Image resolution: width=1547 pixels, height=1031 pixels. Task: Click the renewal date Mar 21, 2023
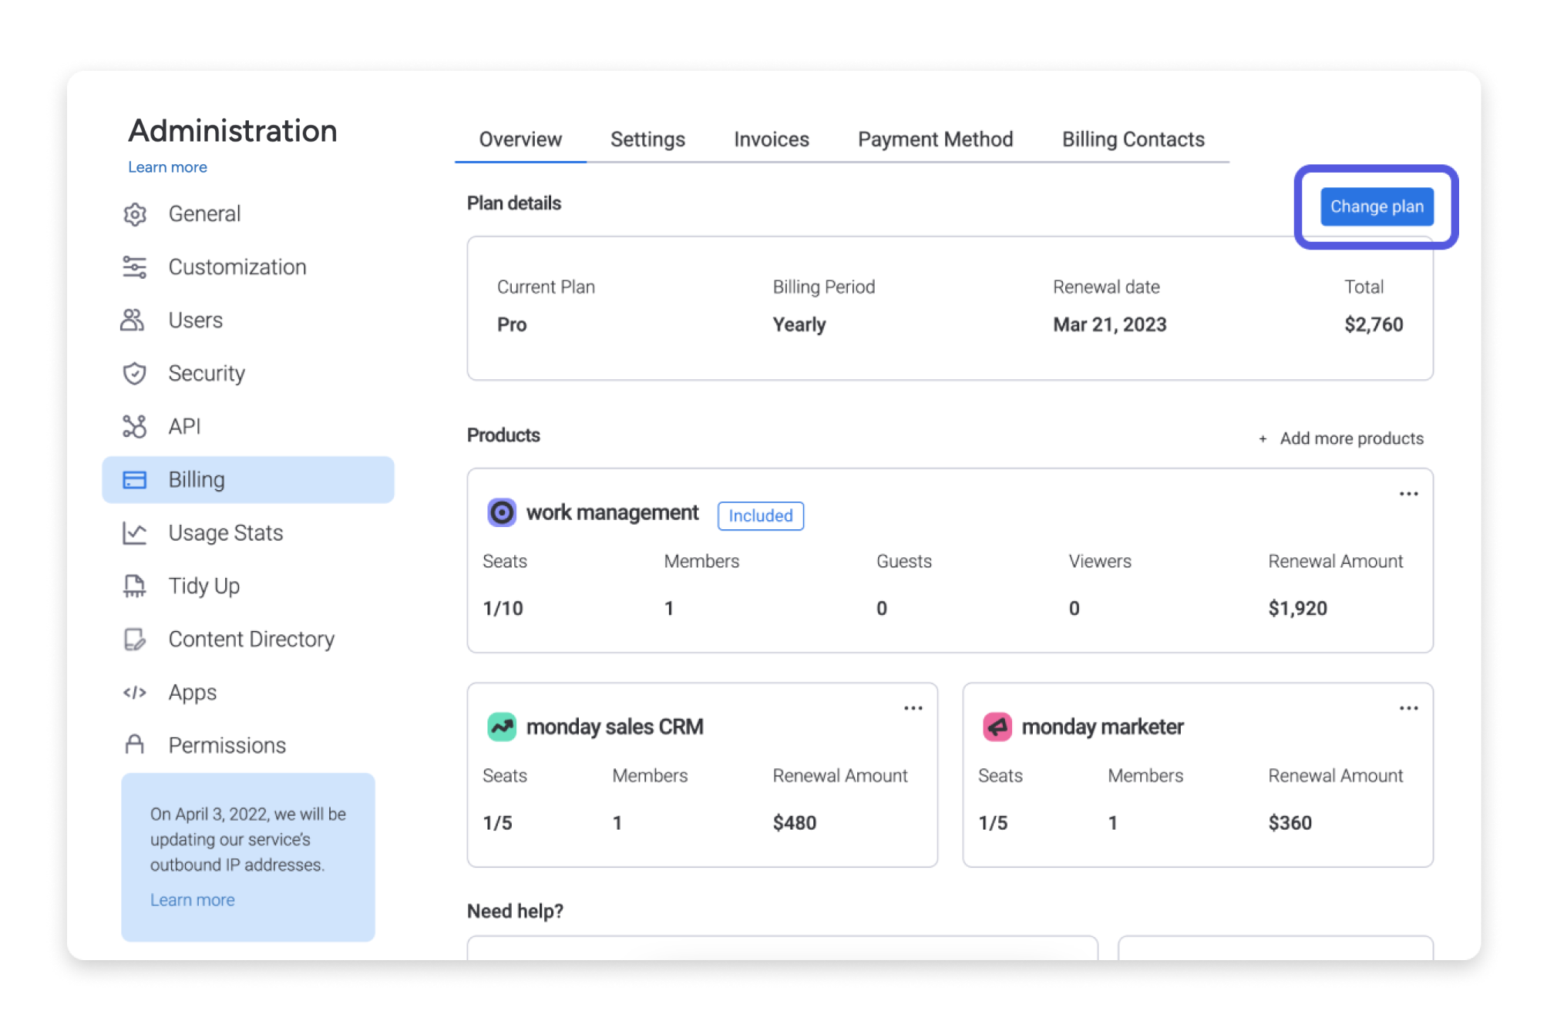pos(1109,324)
